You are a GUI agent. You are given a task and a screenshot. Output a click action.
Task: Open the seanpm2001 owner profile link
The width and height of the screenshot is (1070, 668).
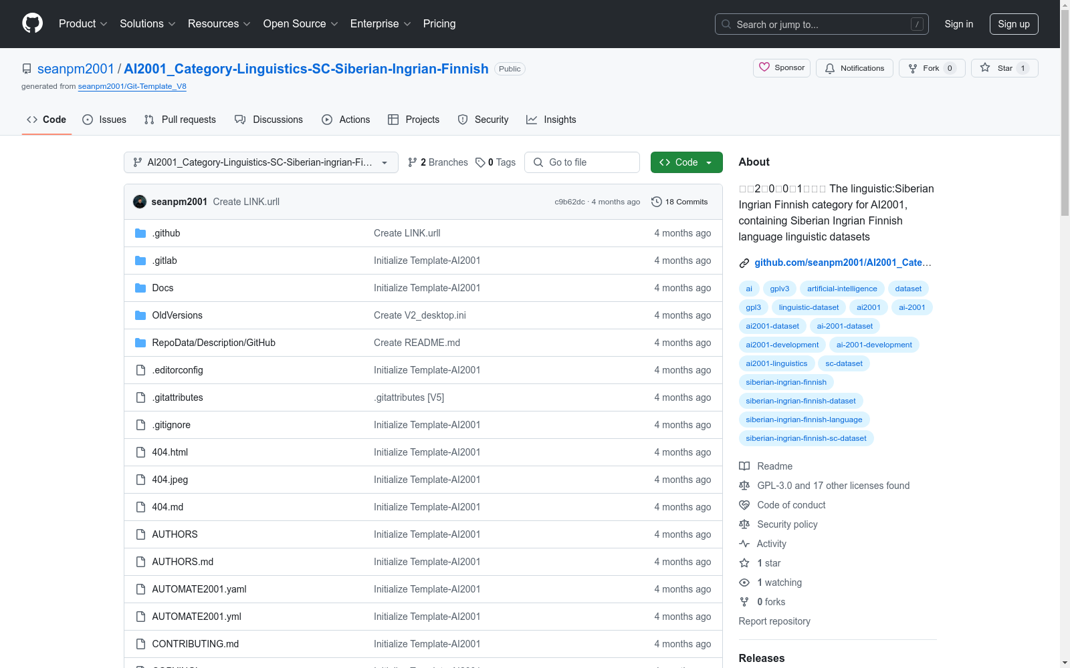click(76, 69)
